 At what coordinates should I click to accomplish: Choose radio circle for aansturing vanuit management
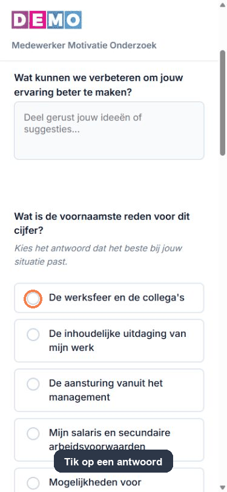coord(33,384)
